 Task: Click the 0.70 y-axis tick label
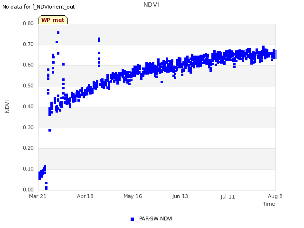28,44
